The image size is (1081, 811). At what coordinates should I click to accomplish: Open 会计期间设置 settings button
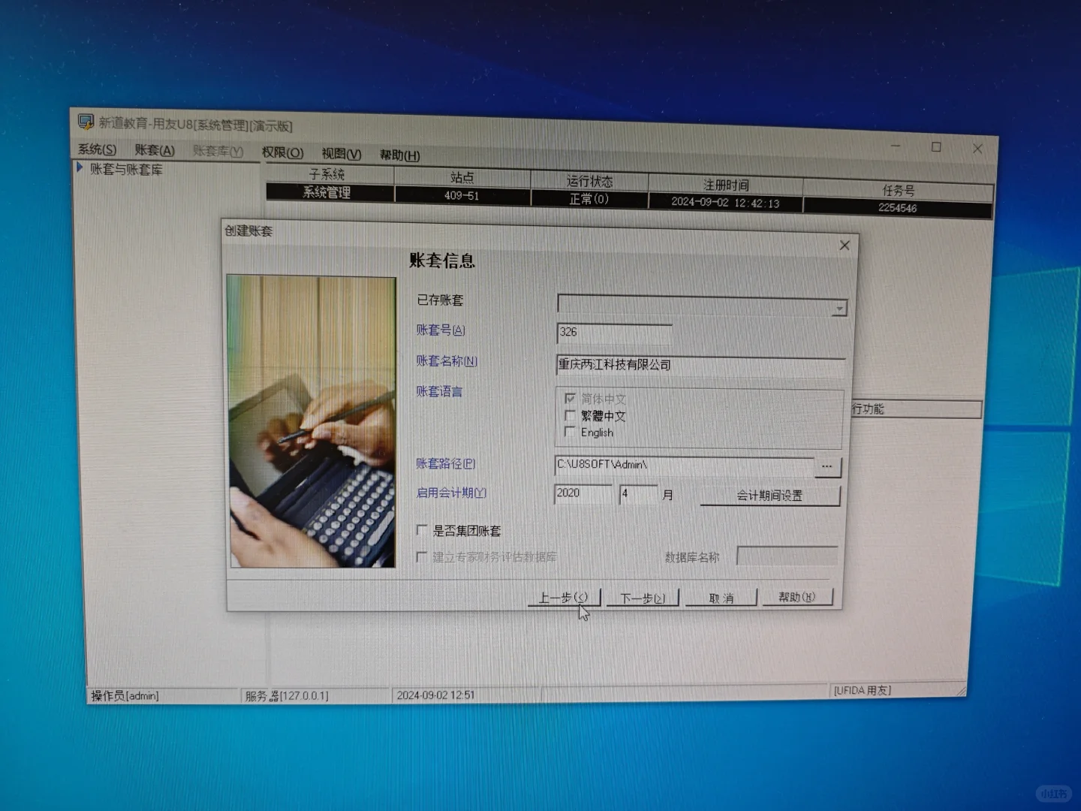(x=769, y=496)
